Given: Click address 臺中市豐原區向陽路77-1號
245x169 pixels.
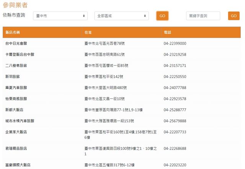Looking at the screenshot, I should pyautogui.click(x=114, y=110).
